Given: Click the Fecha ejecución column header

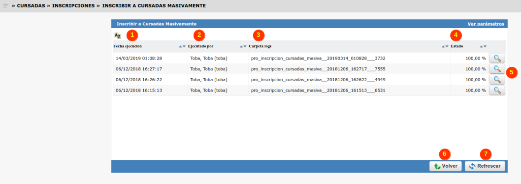Looking at the screenshot, I should pos(128,46).
